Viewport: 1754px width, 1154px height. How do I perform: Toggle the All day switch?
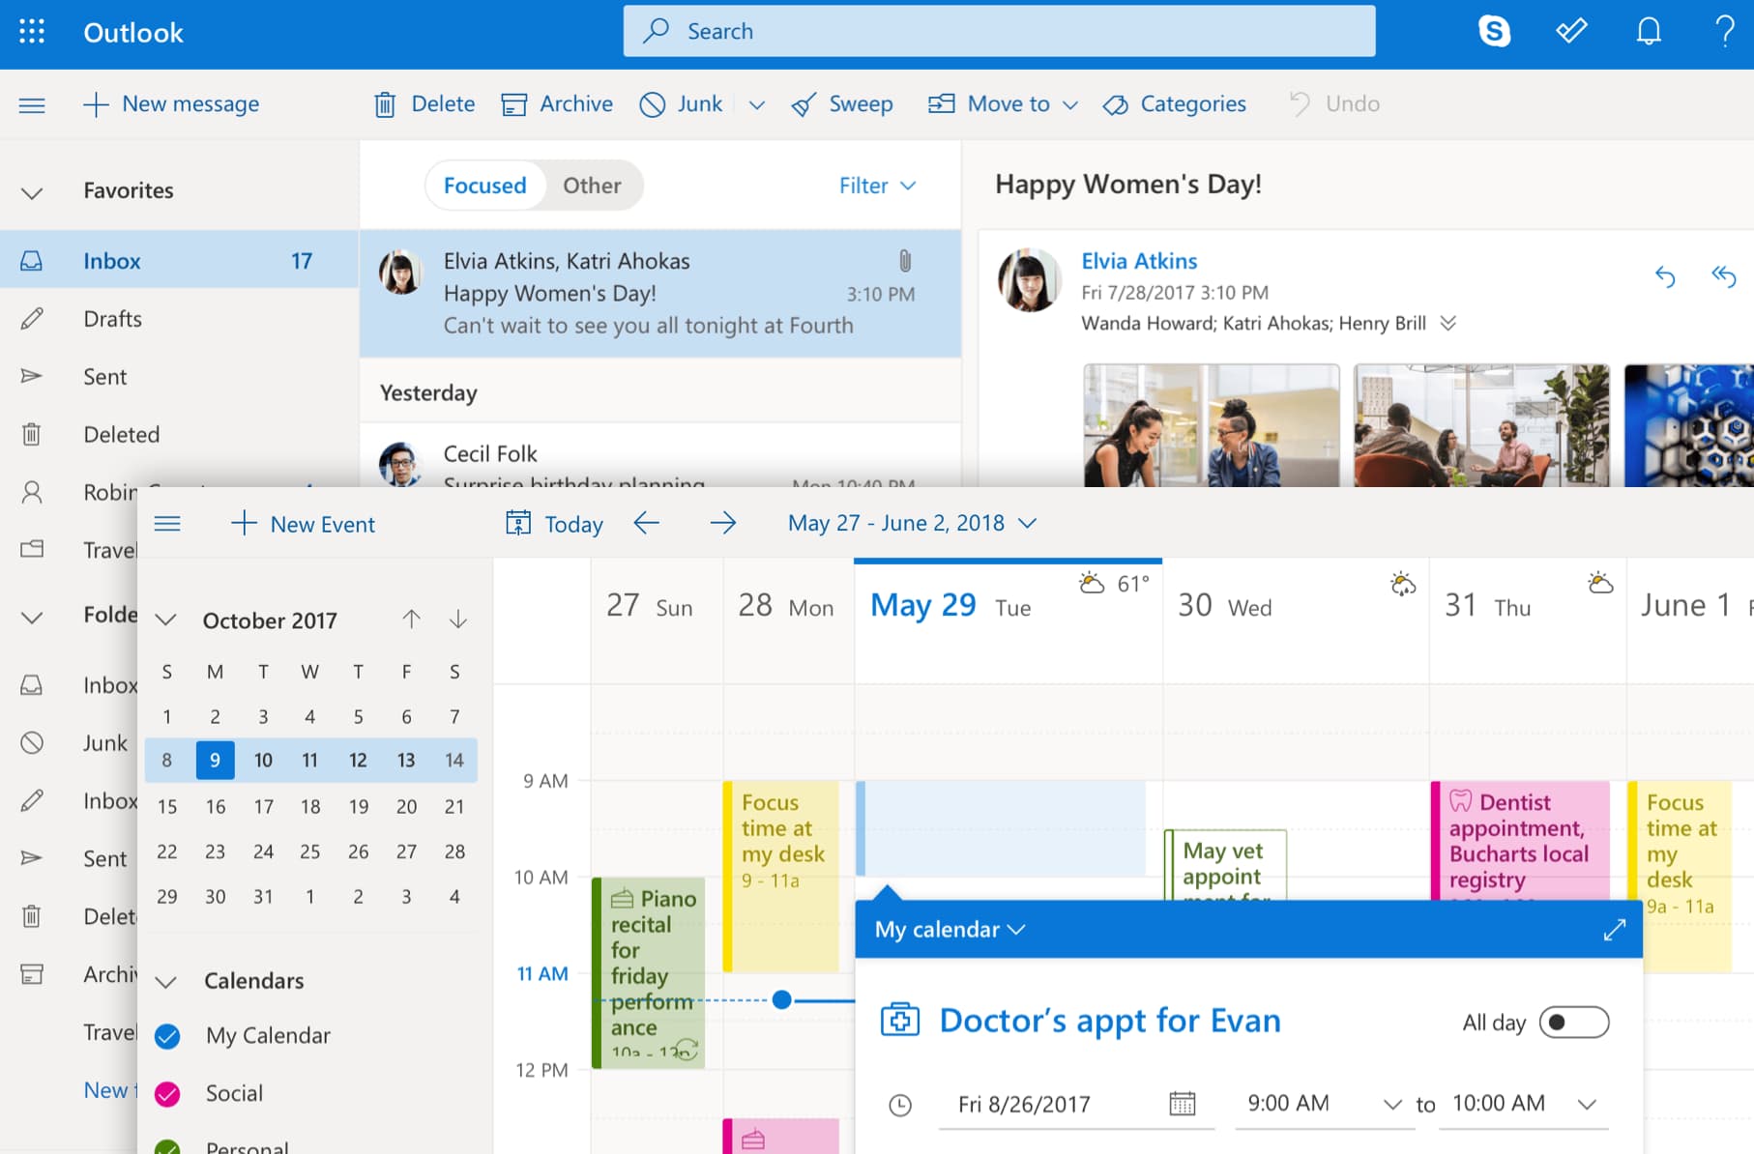pyautogui.click(x=1574, y=1023)
